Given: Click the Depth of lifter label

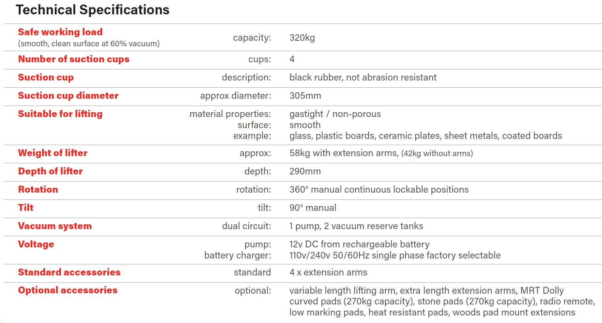Looking at the screenshot, I should [x=50, y=171].
